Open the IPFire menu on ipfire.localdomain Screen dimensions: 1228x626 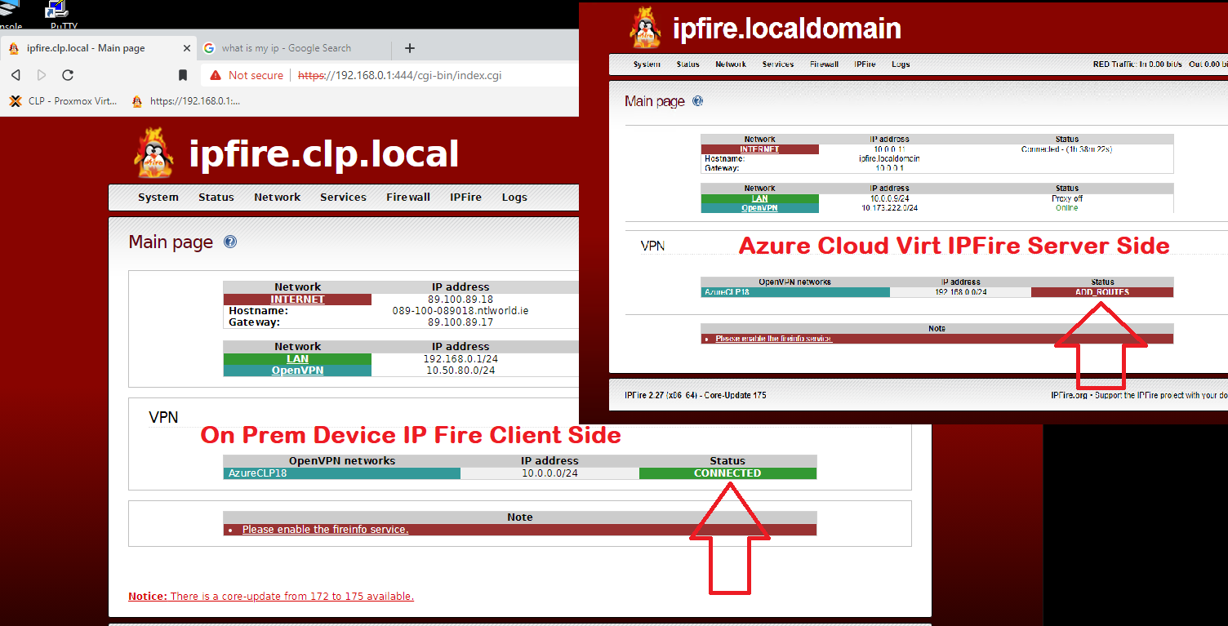coord(865,64)
